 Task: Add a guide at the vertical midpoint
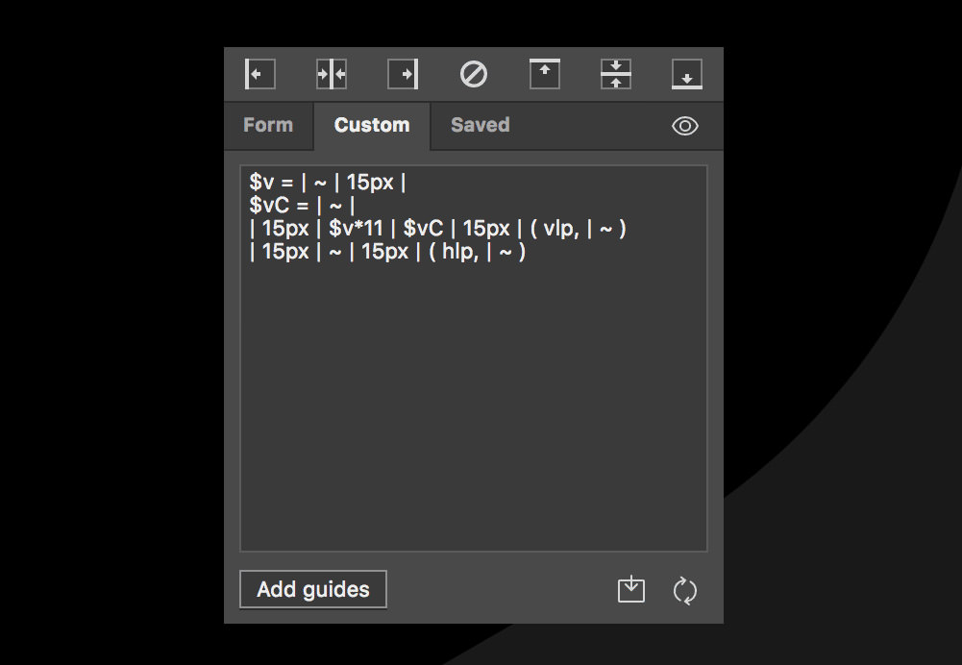331,74
